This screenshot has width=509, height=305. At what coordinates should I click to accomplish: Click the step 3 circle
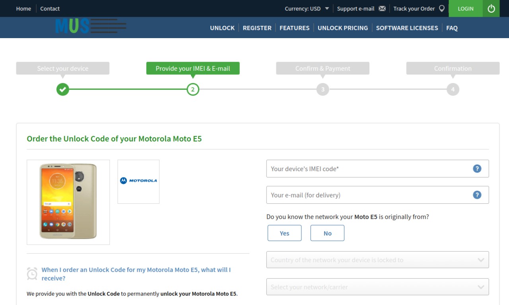point(323,89)
